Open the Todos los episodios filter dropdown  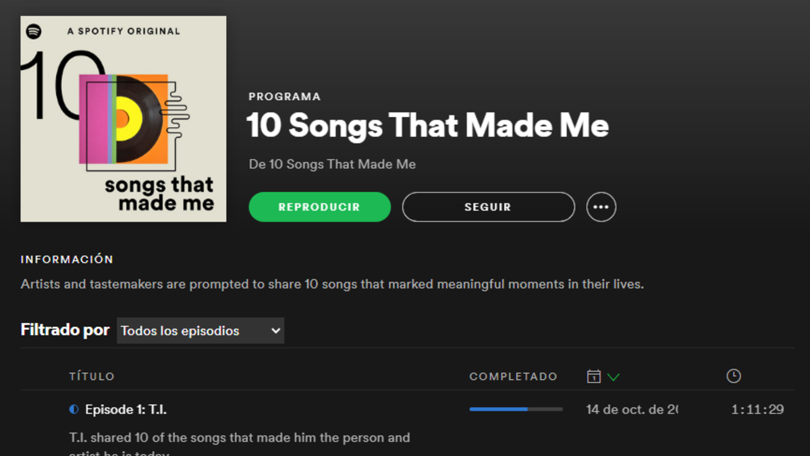coord(200,331)
